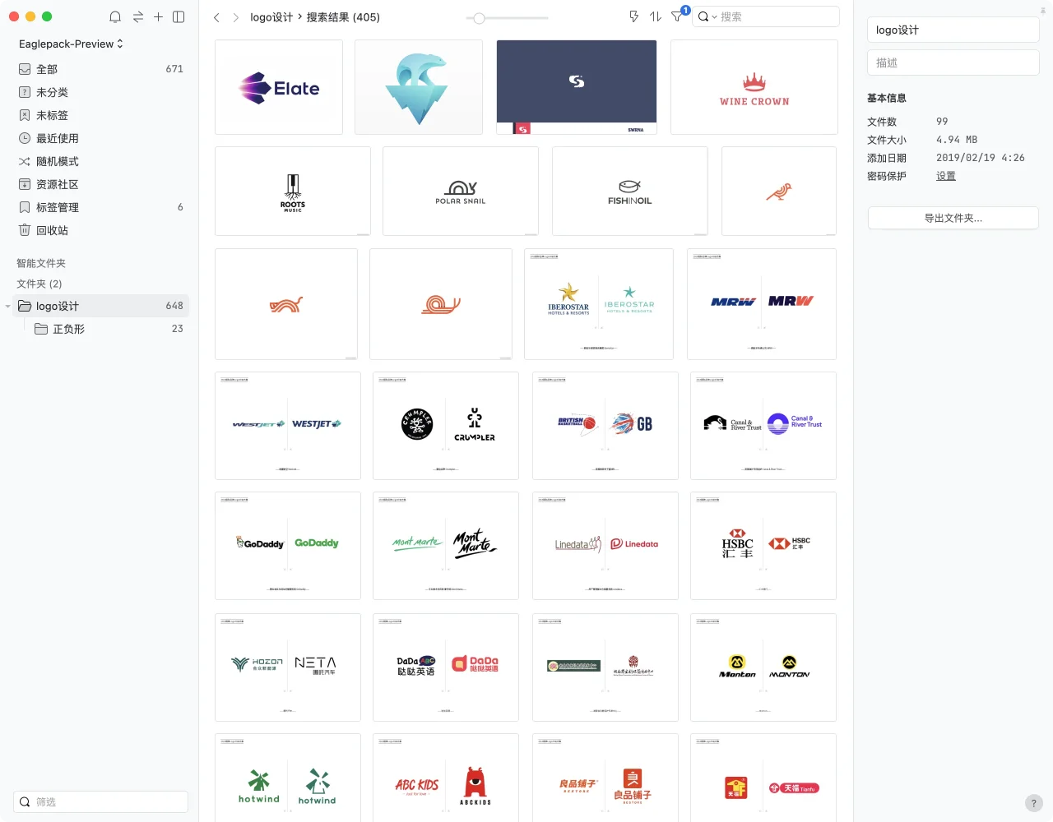
Task: Select the POLAR SNAIL logo thumbnail
Action: pos(461,192)
